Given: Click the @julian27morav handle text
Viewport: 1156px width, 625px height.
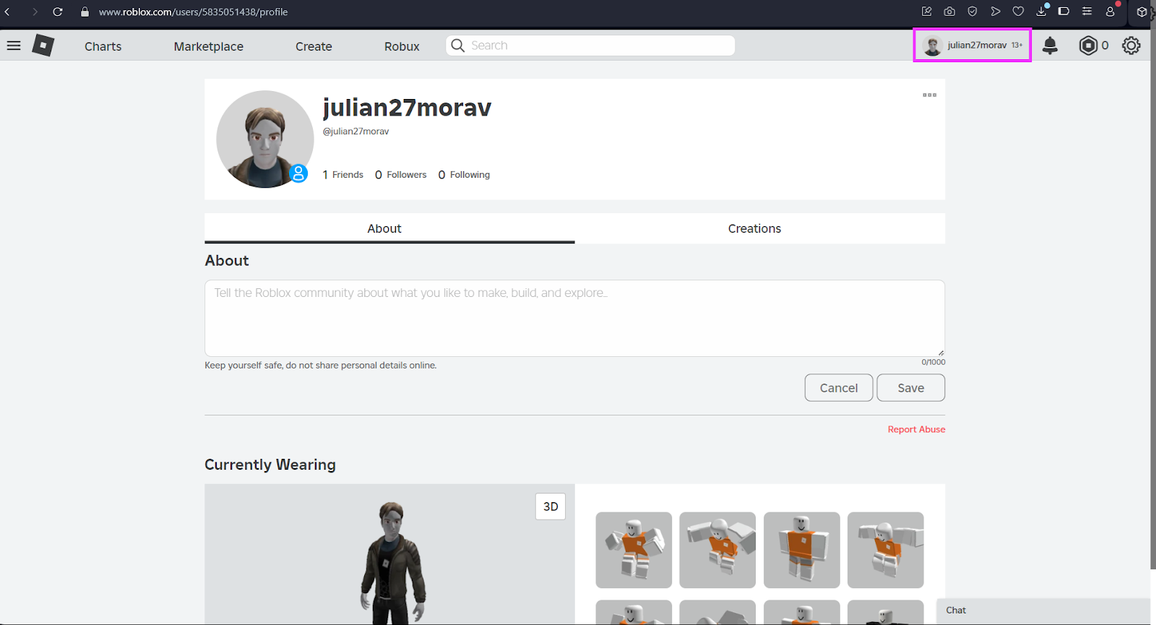Looking at the screenshot, I should pos(355,132).
